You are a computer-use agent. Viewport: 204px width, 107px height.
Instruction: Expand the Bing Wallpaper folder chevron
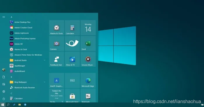coord(45,82)
